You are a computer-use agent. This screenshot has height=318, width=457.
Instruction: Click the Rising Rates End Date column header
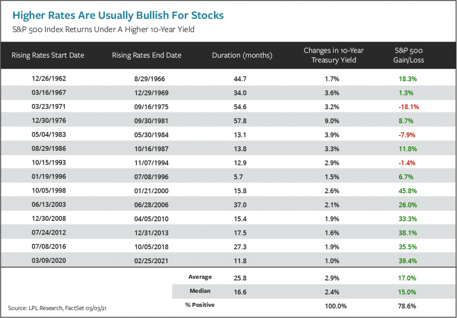point(146,55)
